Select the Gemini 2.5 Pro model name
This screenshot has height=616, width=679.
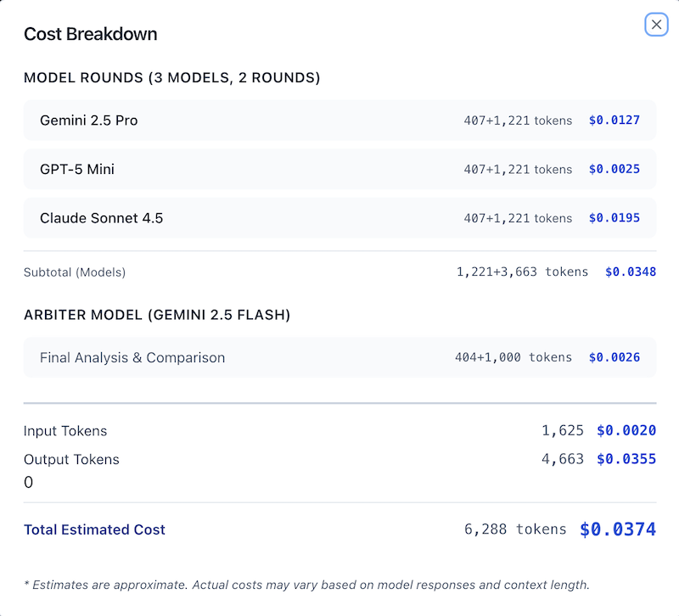click(x=89, y=120)
